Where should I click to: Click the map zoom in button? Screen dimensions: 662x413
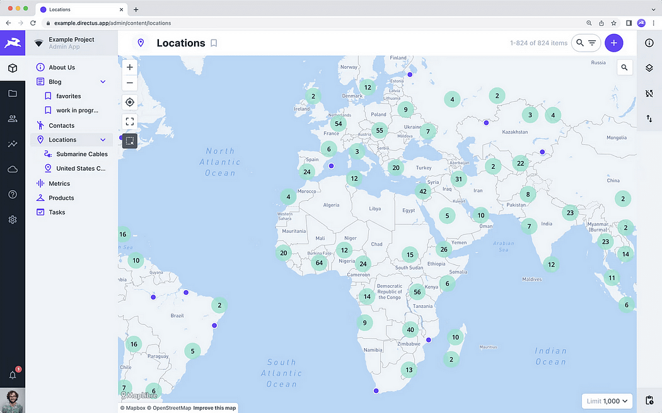coord(130,67)
